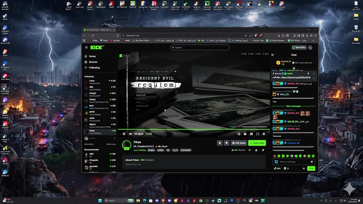The width and height of the screenshot is (363, 204).
Task: Expand the list with Show More
Action: coord(89,144)
